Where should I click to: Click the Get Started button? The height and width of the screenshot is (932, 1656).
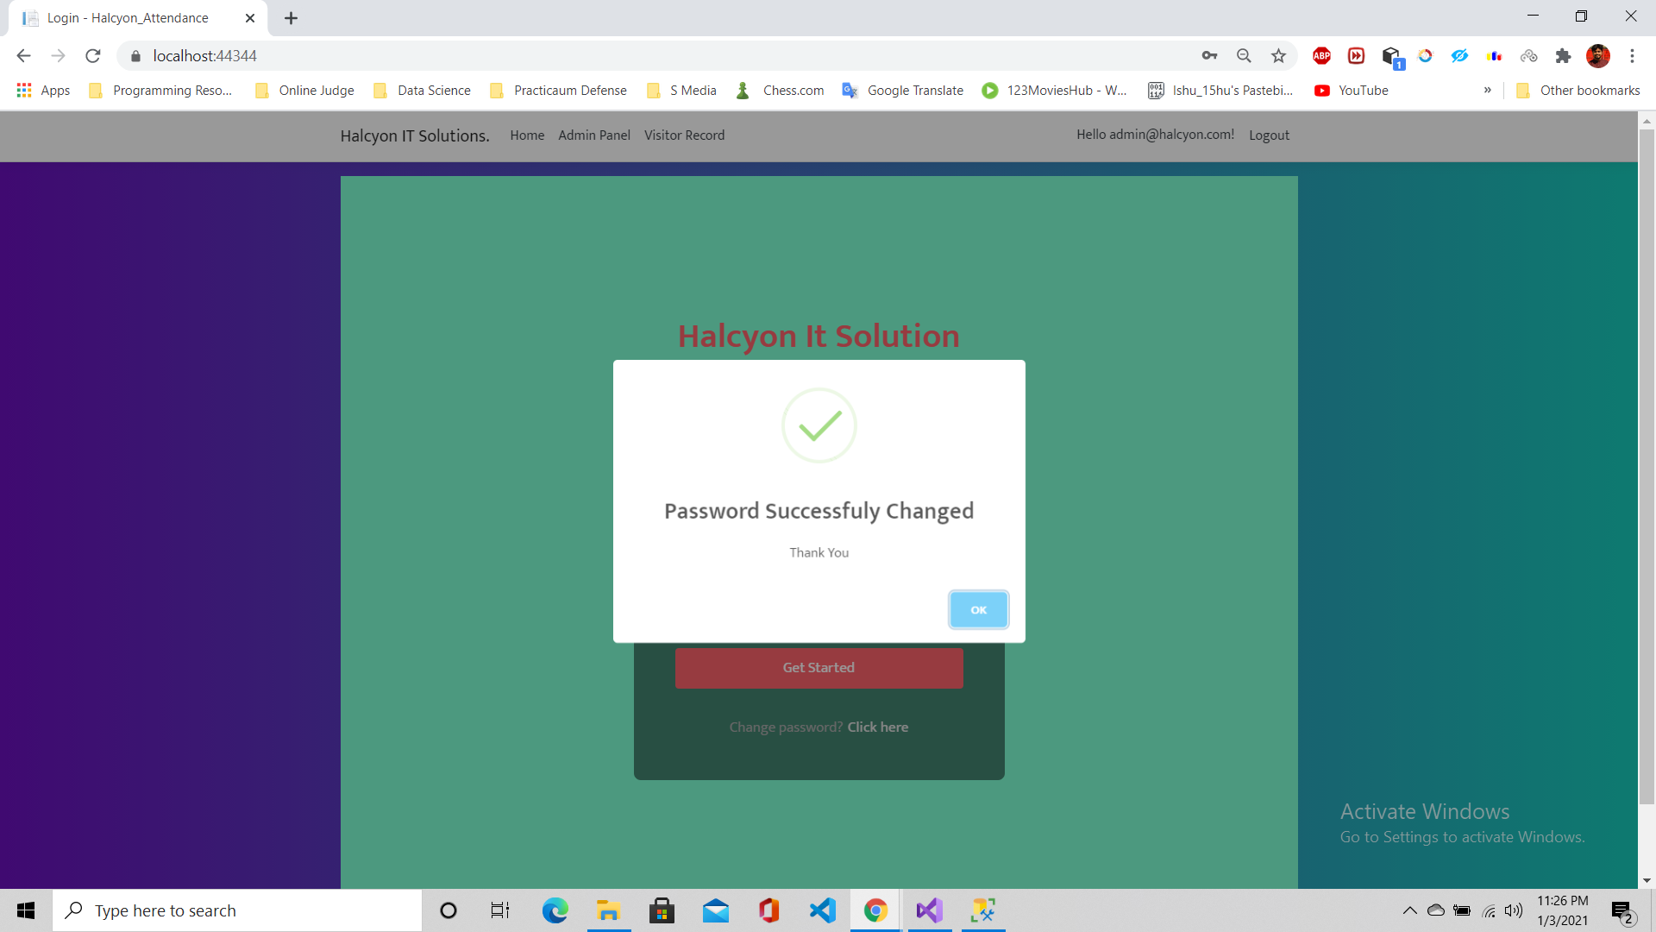[x=819, y=668]
